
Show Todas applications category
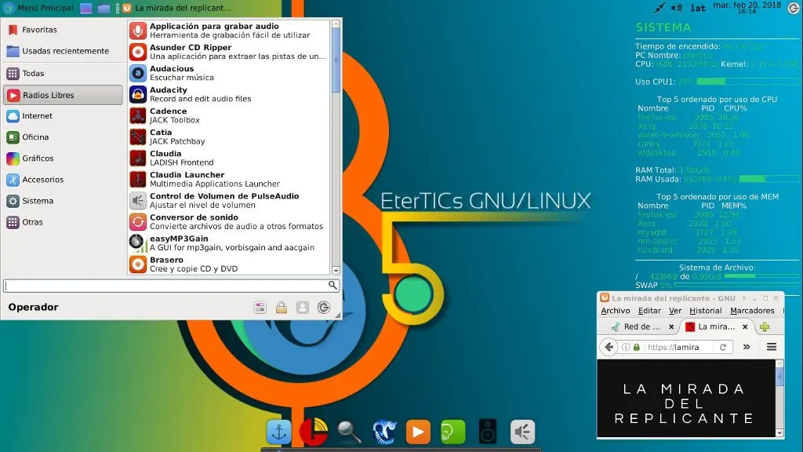[64, 73]
